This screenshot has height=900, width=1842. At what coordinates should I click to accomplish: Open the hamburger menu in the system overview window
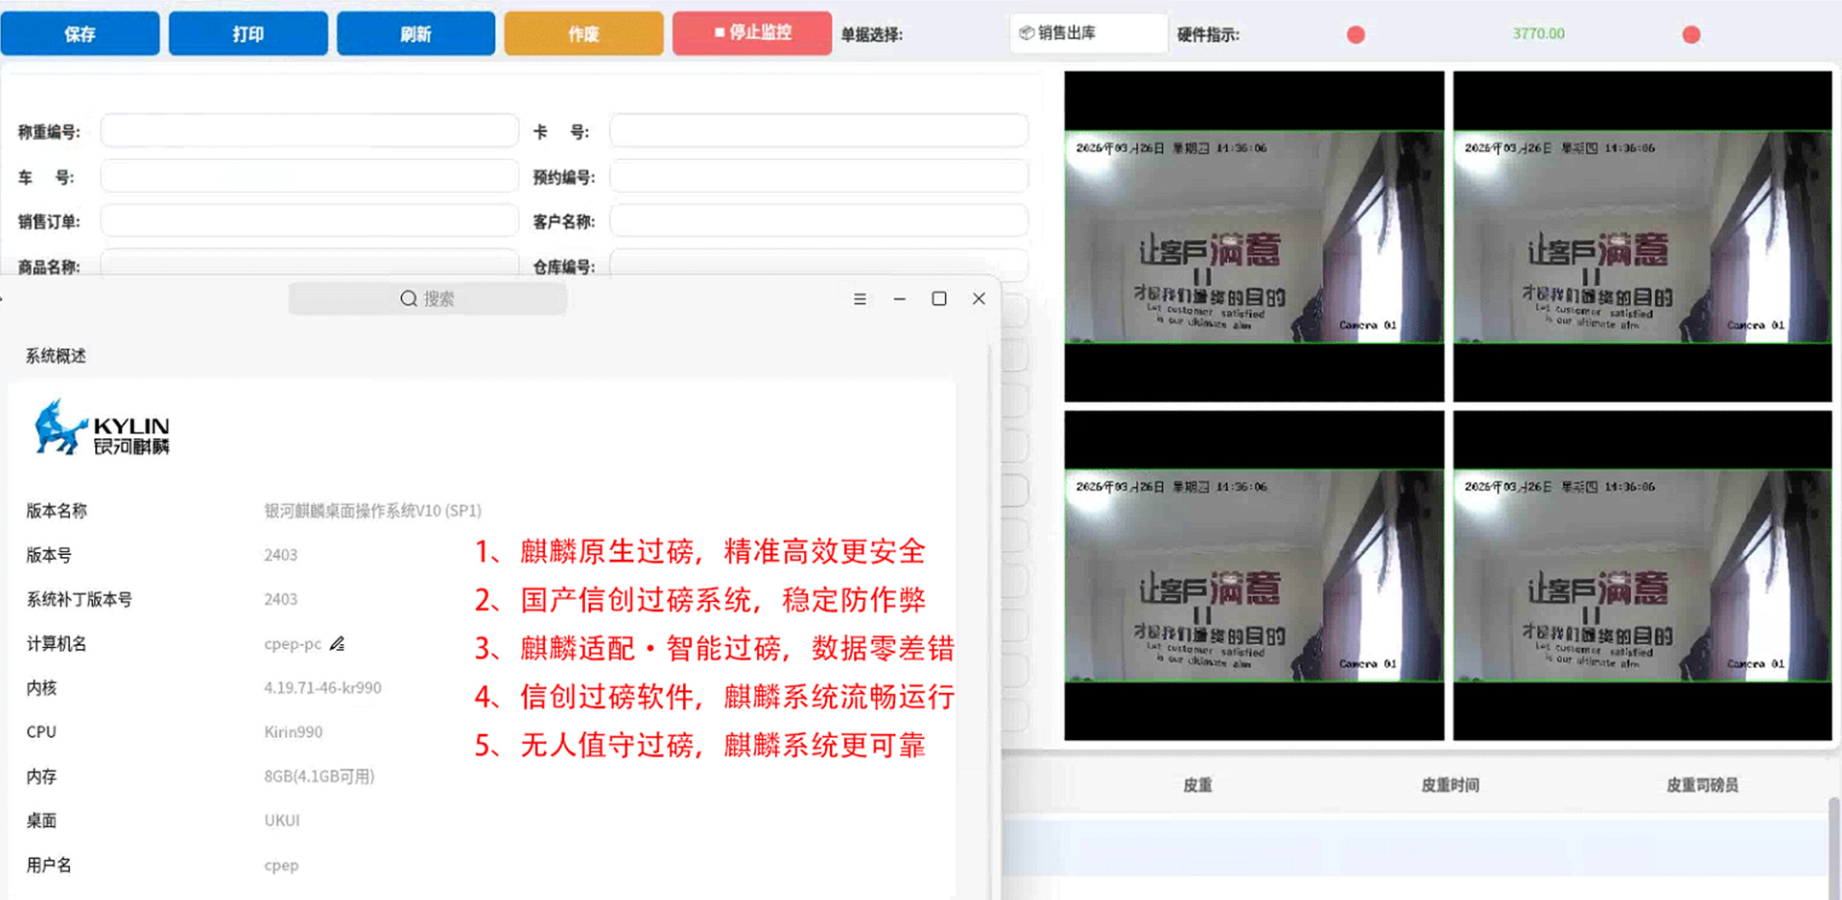pos(860,299)
